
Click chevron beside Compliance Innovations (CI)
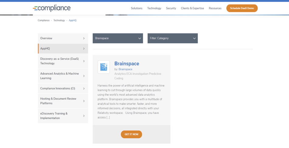point(84,88)
